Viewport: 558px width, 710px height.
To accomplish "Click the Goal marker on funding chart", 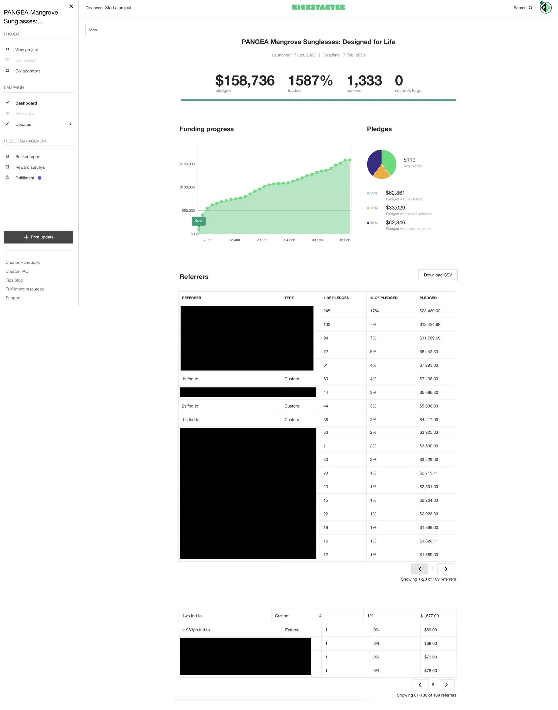I will [x=199, y=221].
